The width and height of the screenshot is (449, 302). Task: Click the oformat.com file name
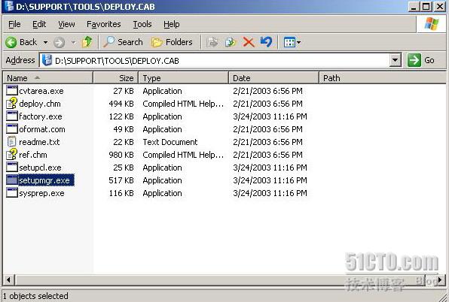point(41,129)
